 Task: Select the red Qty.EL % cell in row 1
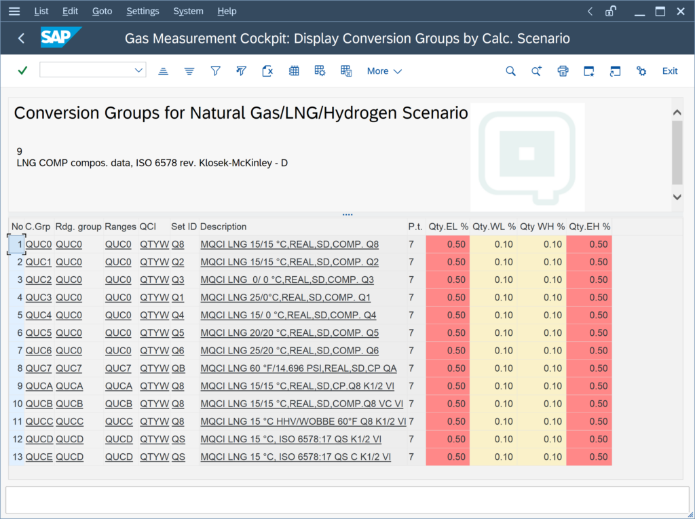click(x=448, y=244)
